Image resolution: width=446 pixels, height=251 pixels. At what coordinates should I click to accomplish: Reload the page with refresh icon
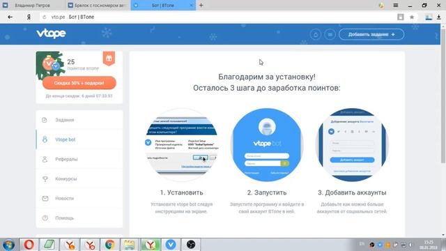[45, 17]
